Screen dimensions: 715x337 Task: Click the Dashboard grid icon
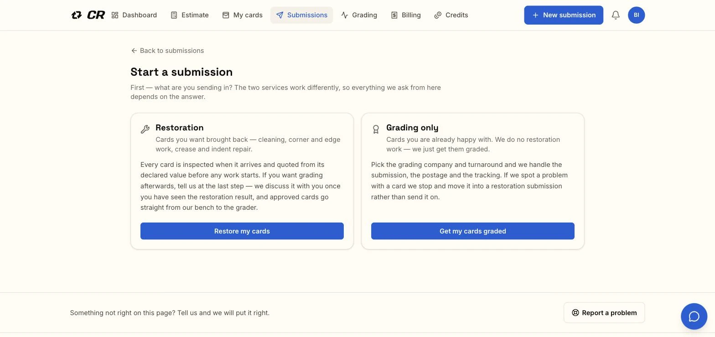115,15
